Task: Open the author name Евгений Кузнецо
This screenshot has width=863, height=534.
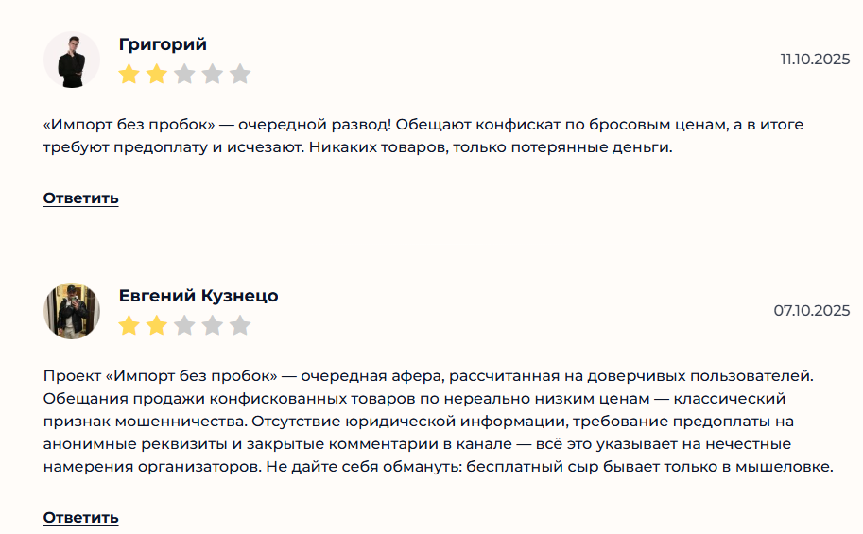Action: pyautogui.click(x=198, y=296)
